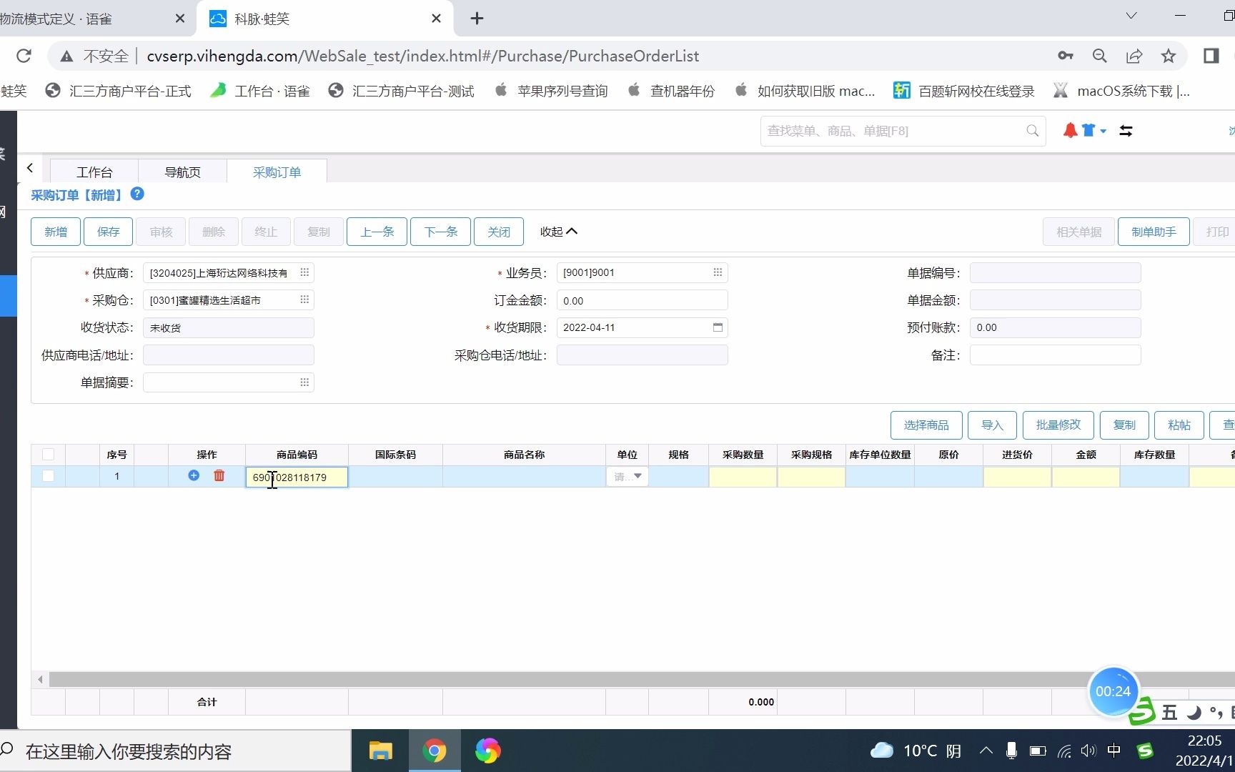Screen dimensions: 1235x772
Task: Open browser tab search chevron
Action: 1131,16
